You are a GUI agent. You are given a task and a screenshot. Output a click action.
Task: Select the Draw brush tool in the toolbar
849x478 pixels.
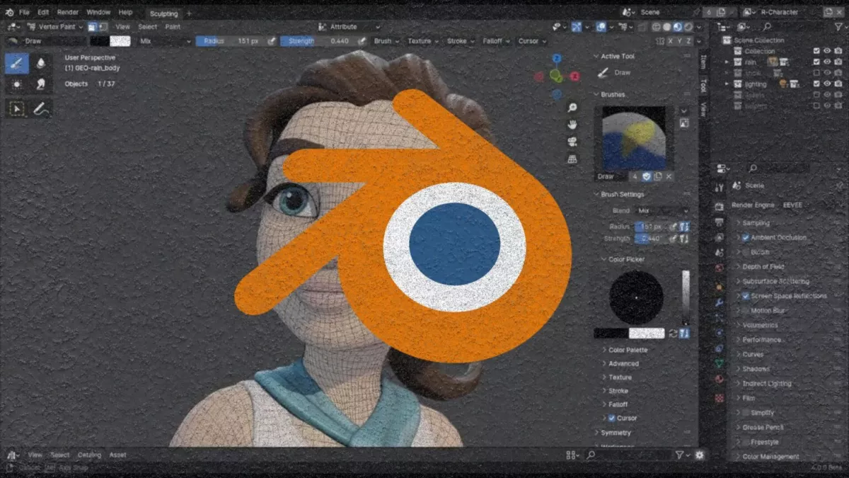pyautogui.click(x=17, y=62)
